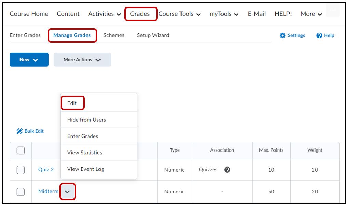Open the Quiz 2 grade item link
The image size is (348, 207).
click(x=46, y=170)
